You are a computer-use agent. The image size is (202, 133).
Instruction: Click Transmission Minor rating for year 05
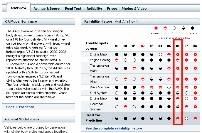pos(169,79)
